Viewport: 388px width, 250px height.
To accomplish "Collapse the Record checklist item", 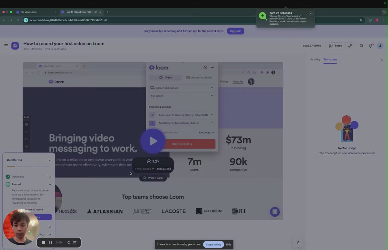I will 50,184.
